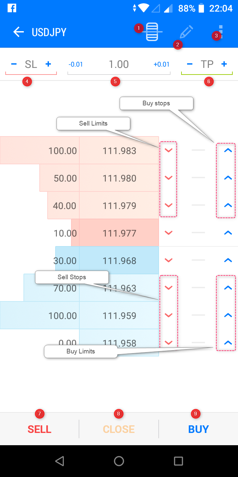Place sell limit at 111.983 red chevron
The image size is (238, 477).
[169, 150]
